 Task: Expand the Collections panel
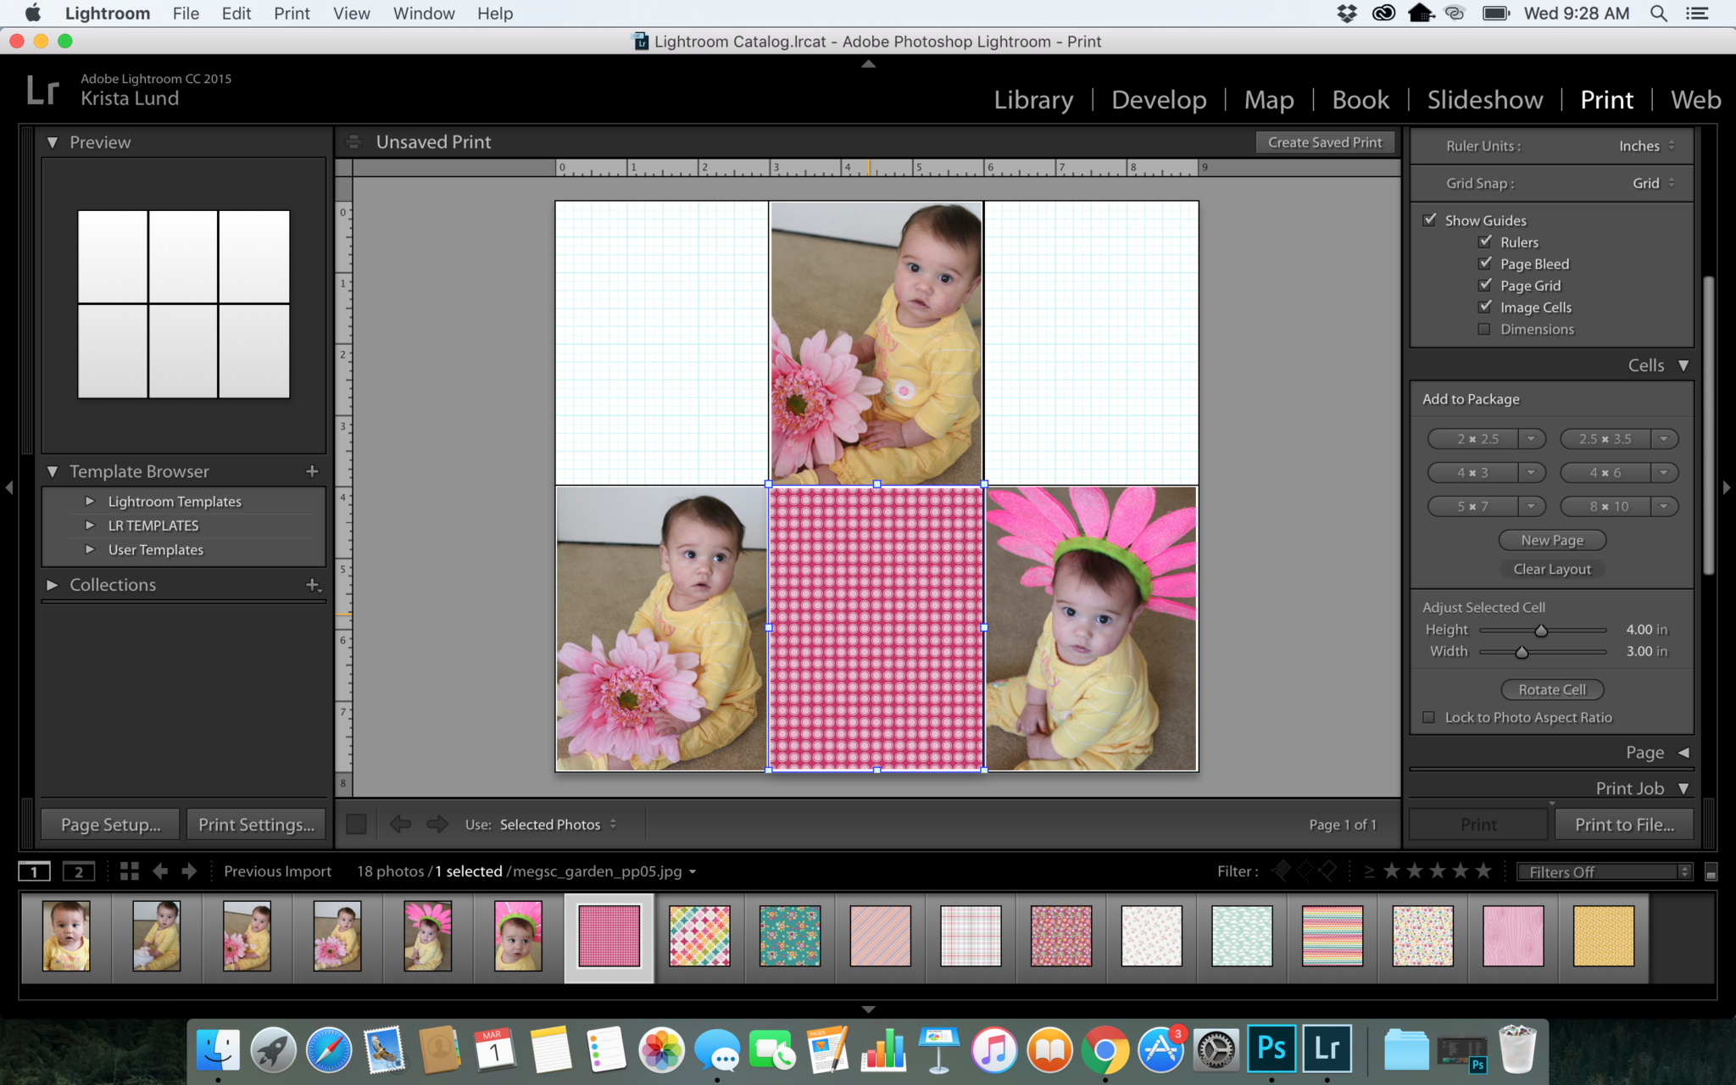(x=53, y=584)
